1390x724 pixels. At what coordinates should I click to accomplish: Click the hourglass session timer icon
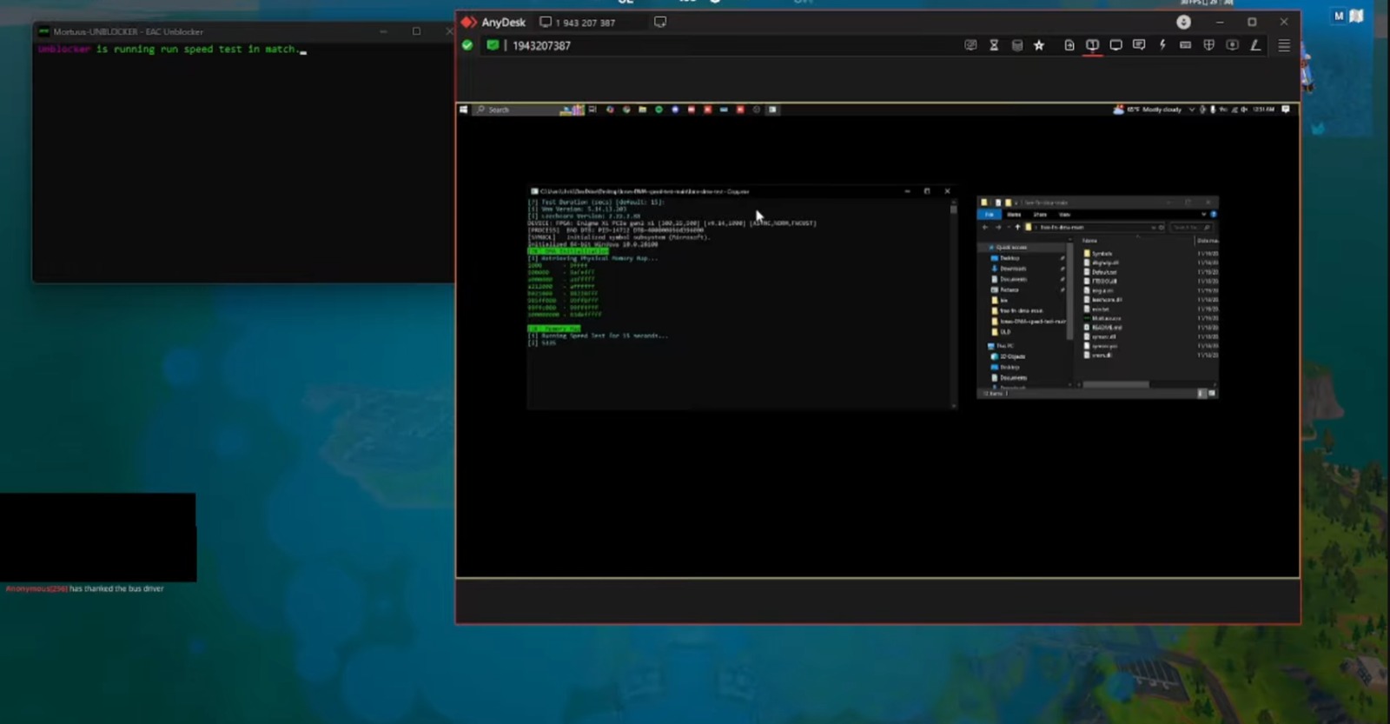coord(994,45)
